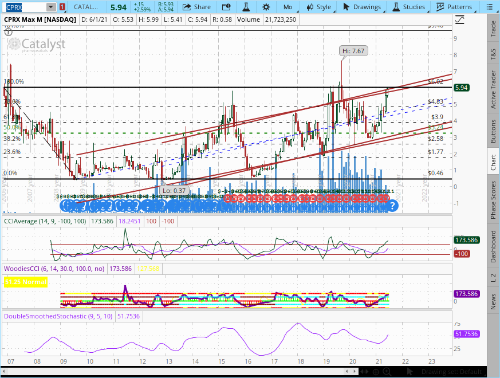Open the Patterns menu
Viewport: 500px width, 378px height.
(455, 7)
